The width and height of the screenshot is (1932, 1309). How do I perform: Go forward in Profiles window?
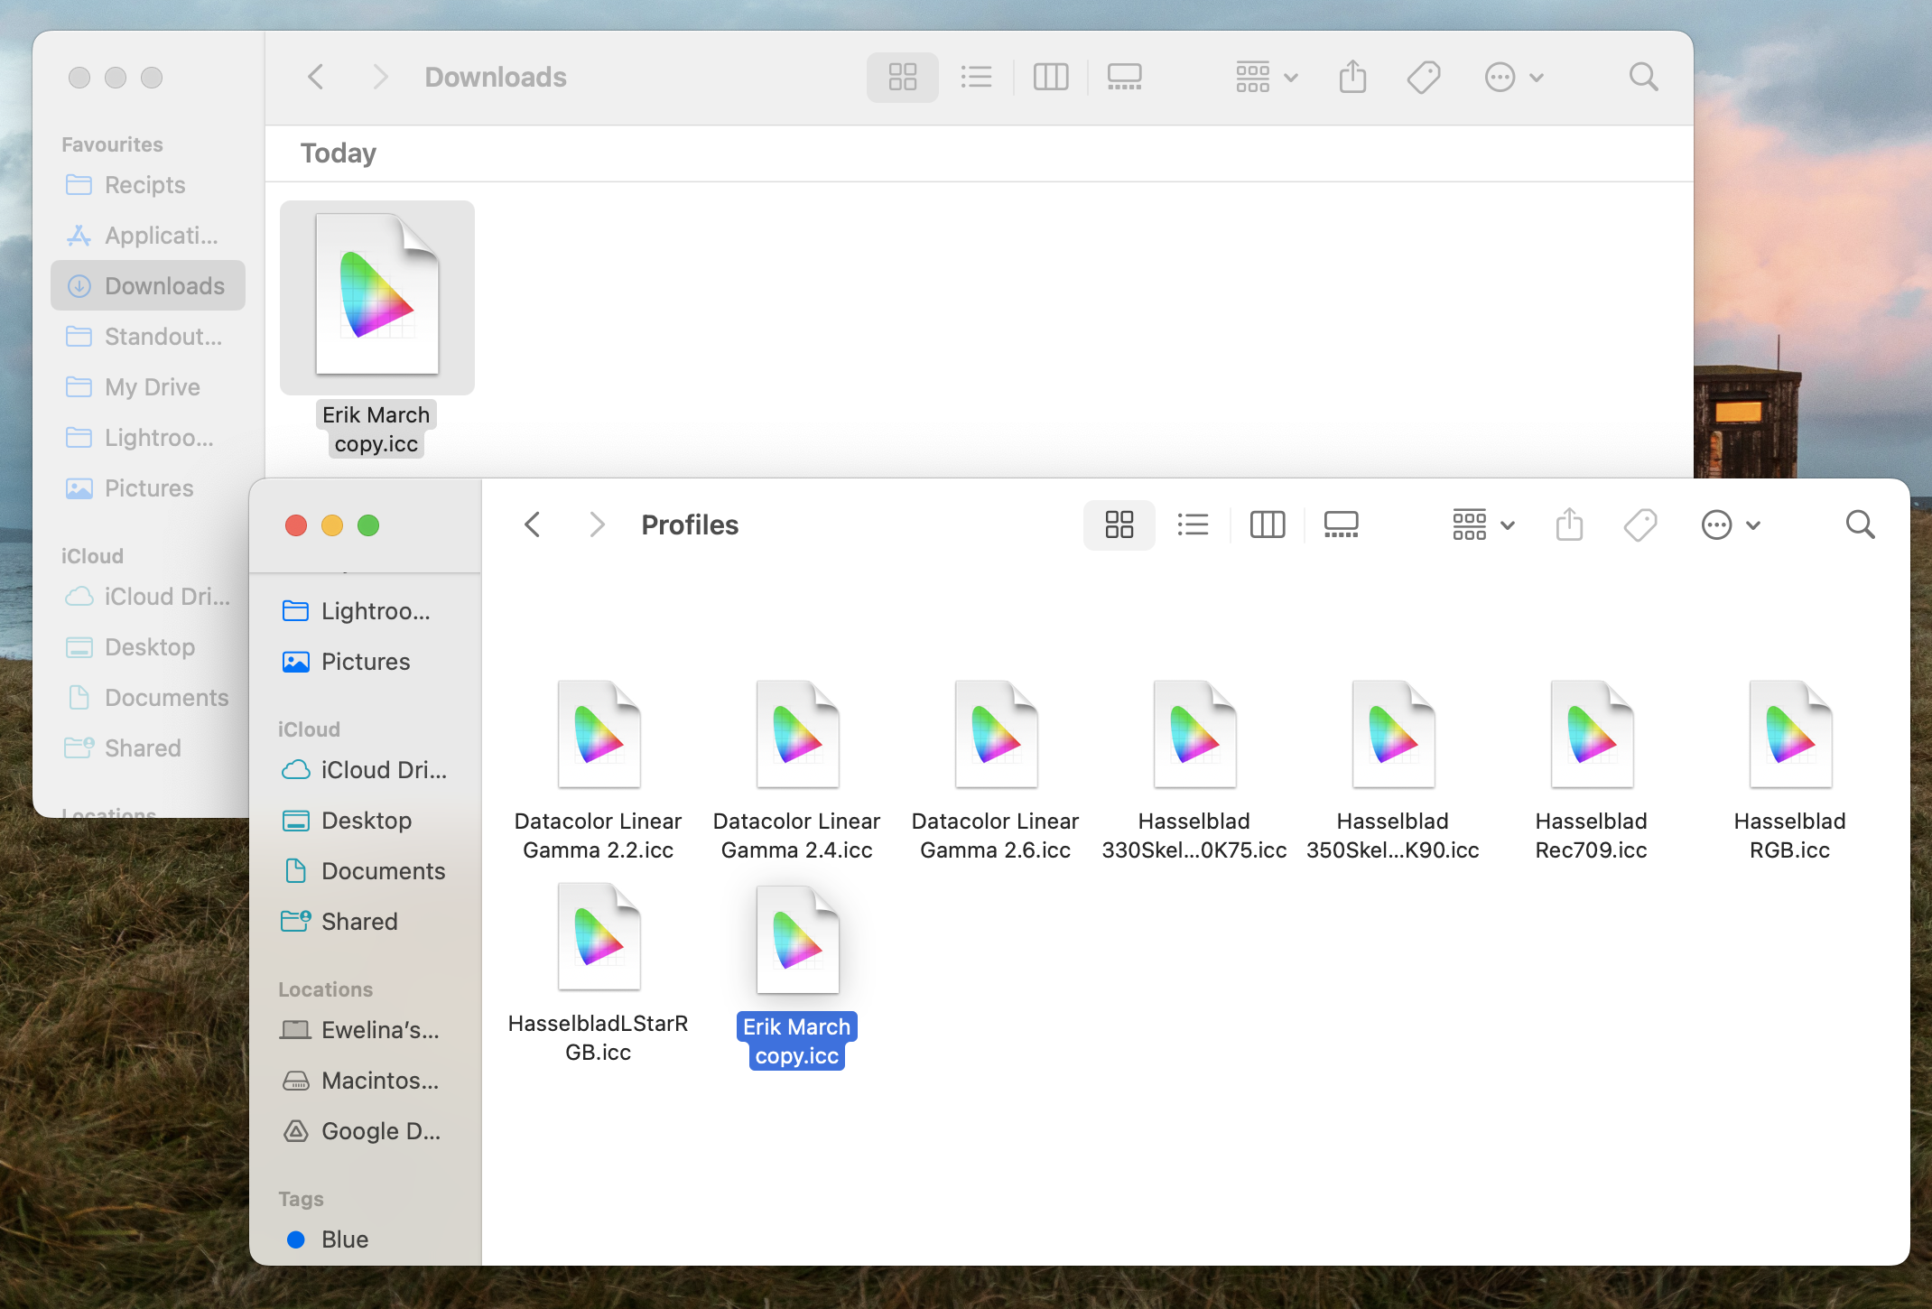click(597, 525)
